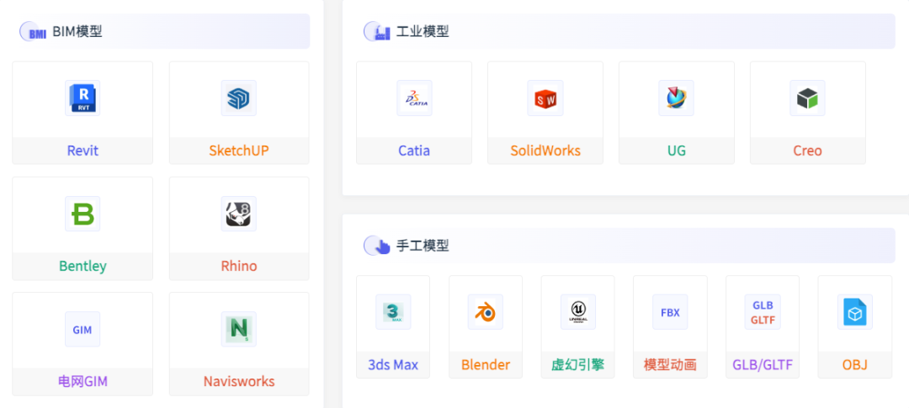This screenshot has width=909, height=408.
Task: Select the 虚幻引擎 label
Action: click(x=578, y=364)
